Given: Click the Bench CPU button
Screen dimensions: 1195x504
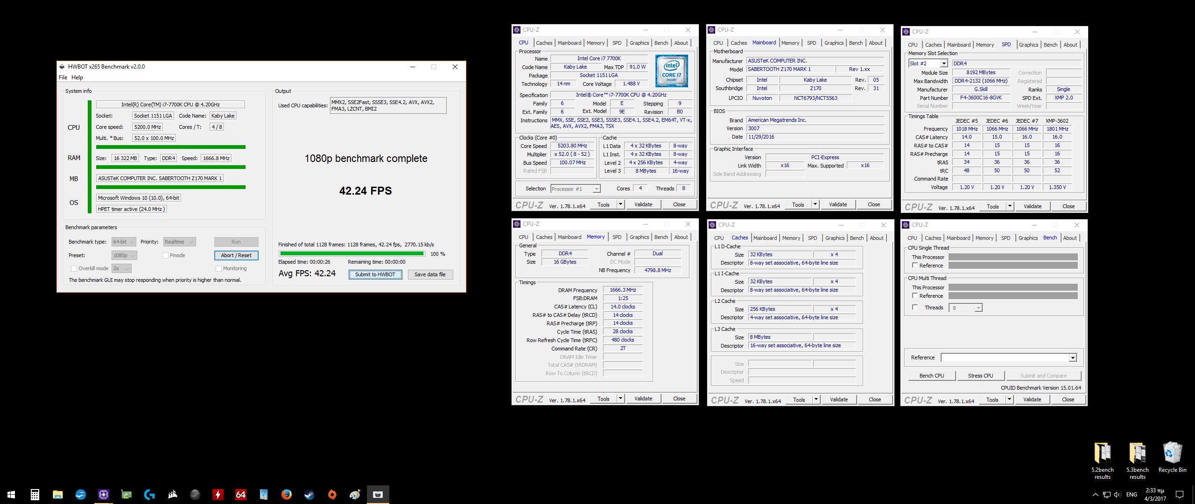Looking at the screenshot, I should pos(931,376).
